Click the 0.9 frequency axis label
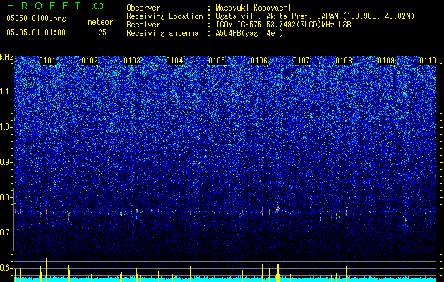The width and height of the screenshot is (444, 282). [6, 162]
